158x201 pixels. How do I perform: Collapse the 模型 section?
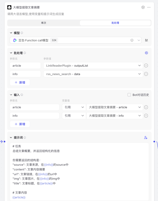point(11,33)
